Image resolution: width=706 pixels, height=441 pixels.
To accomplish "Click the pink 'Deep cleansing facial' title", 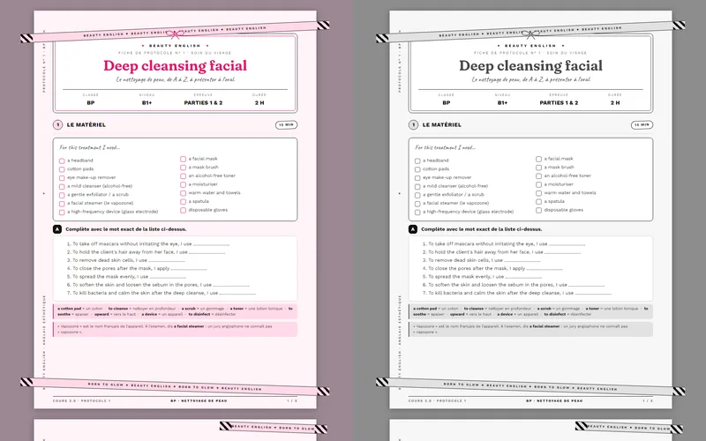I will (x=175, y=65).
